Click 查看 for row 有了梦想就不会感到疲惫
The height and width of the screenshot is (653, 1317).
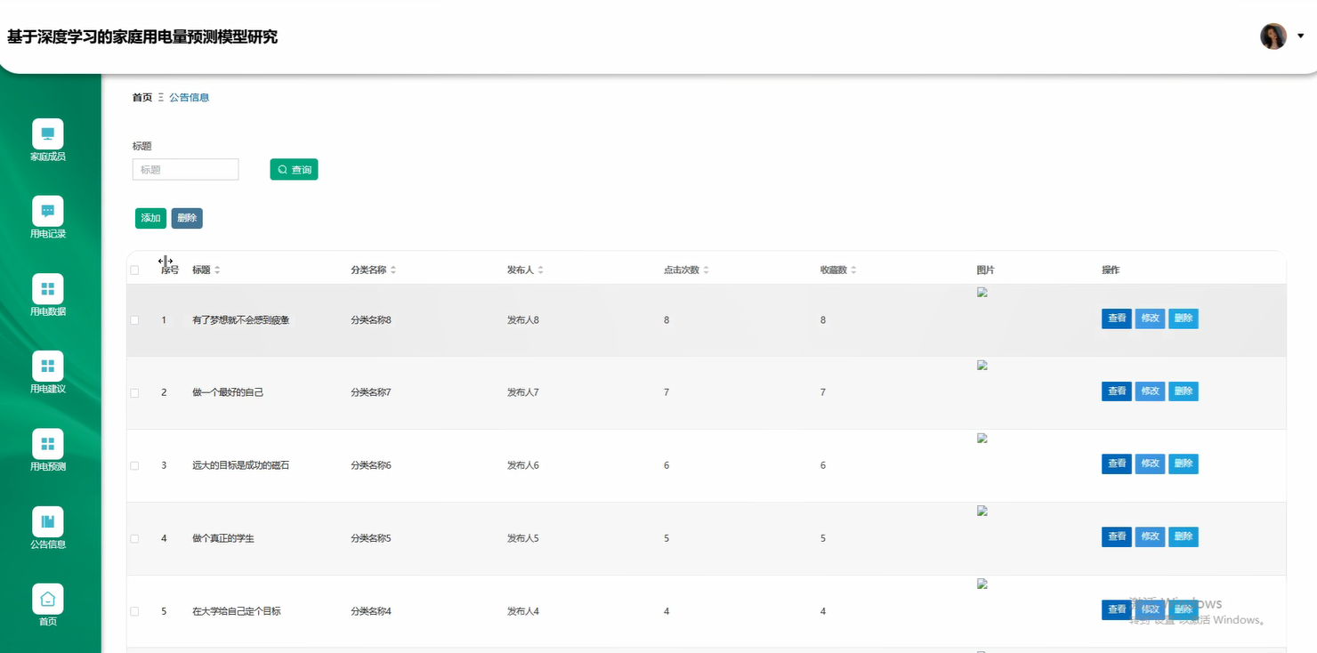click(x=1117, y=318)
